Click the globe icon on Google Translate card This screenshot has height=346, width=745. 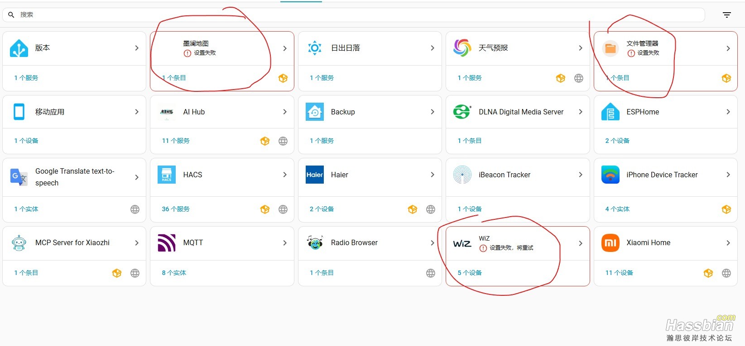pyautogui.click(x=135, y=209)
